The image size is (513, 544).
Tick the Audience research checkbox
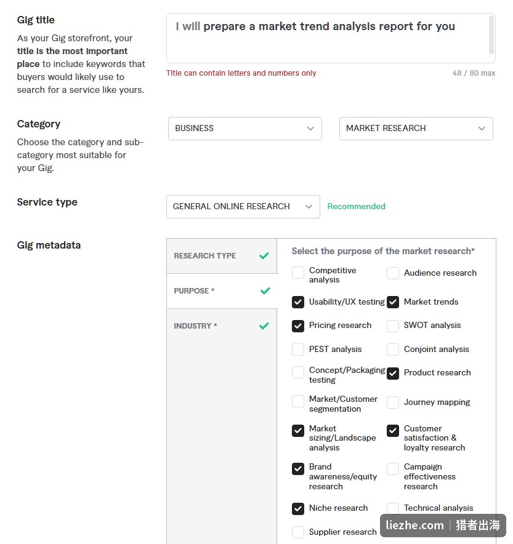coord(392,273)
